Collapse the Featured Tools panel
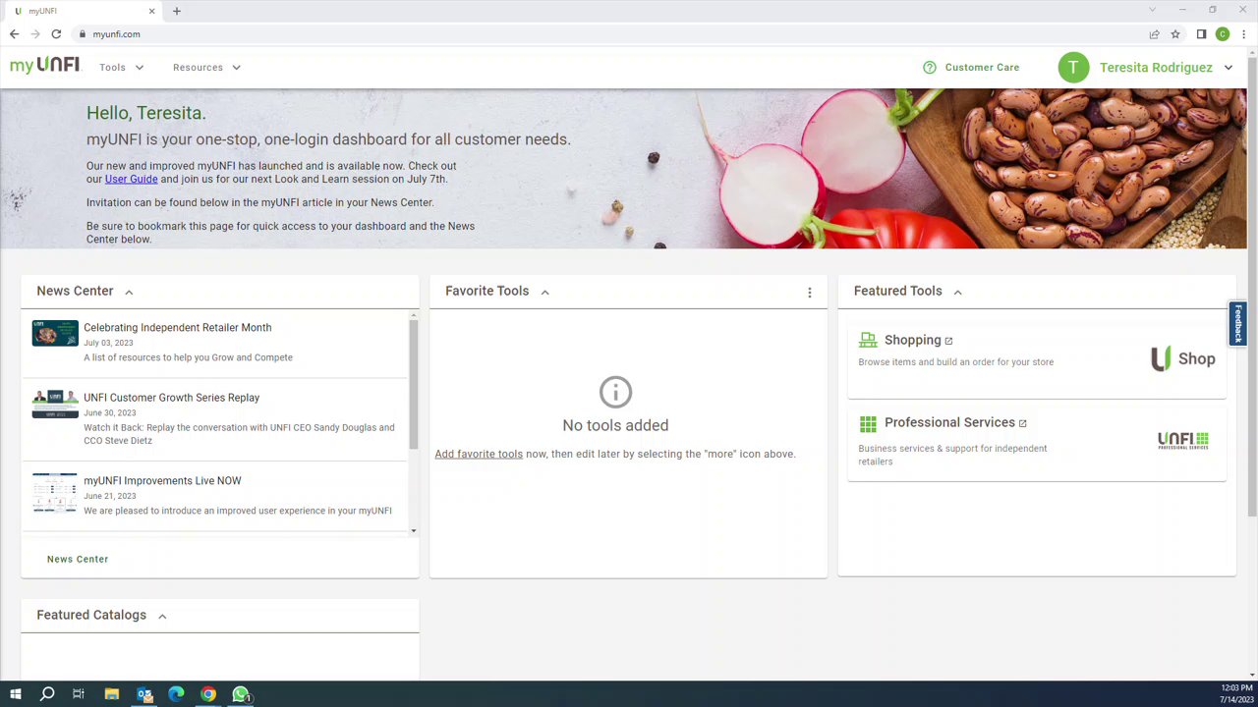This screenshot has height=707, width=1258. pyautogui.click(x=957, y=292)
